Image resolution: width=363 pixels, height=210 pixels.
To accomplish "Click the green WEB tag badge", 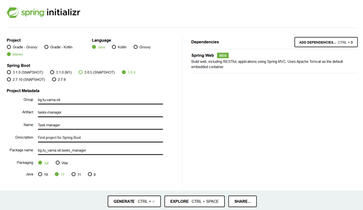I will point(223,56).
